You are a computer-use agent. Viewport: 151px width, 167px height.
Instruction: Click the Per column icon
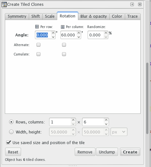63,27
